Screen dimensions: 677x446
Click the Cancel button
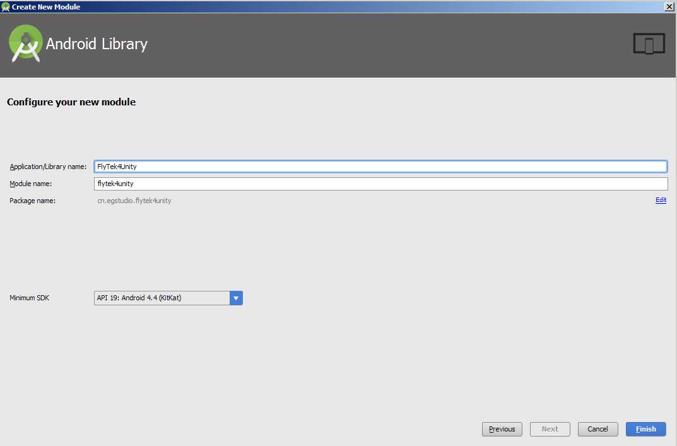598,429
